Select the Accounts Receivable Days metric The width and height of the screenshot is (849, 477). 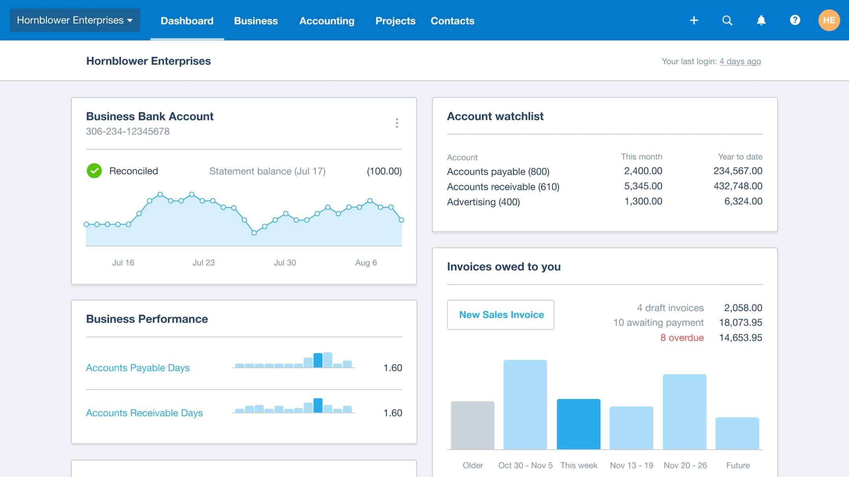(144, 413)
